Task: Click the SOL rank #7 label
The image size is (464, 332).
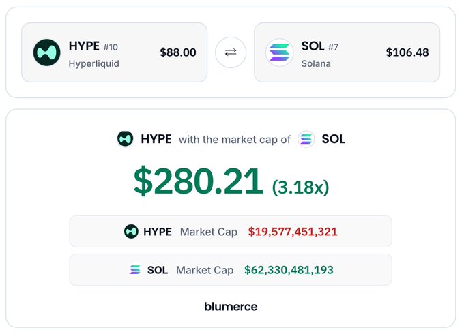Action: 333,47
